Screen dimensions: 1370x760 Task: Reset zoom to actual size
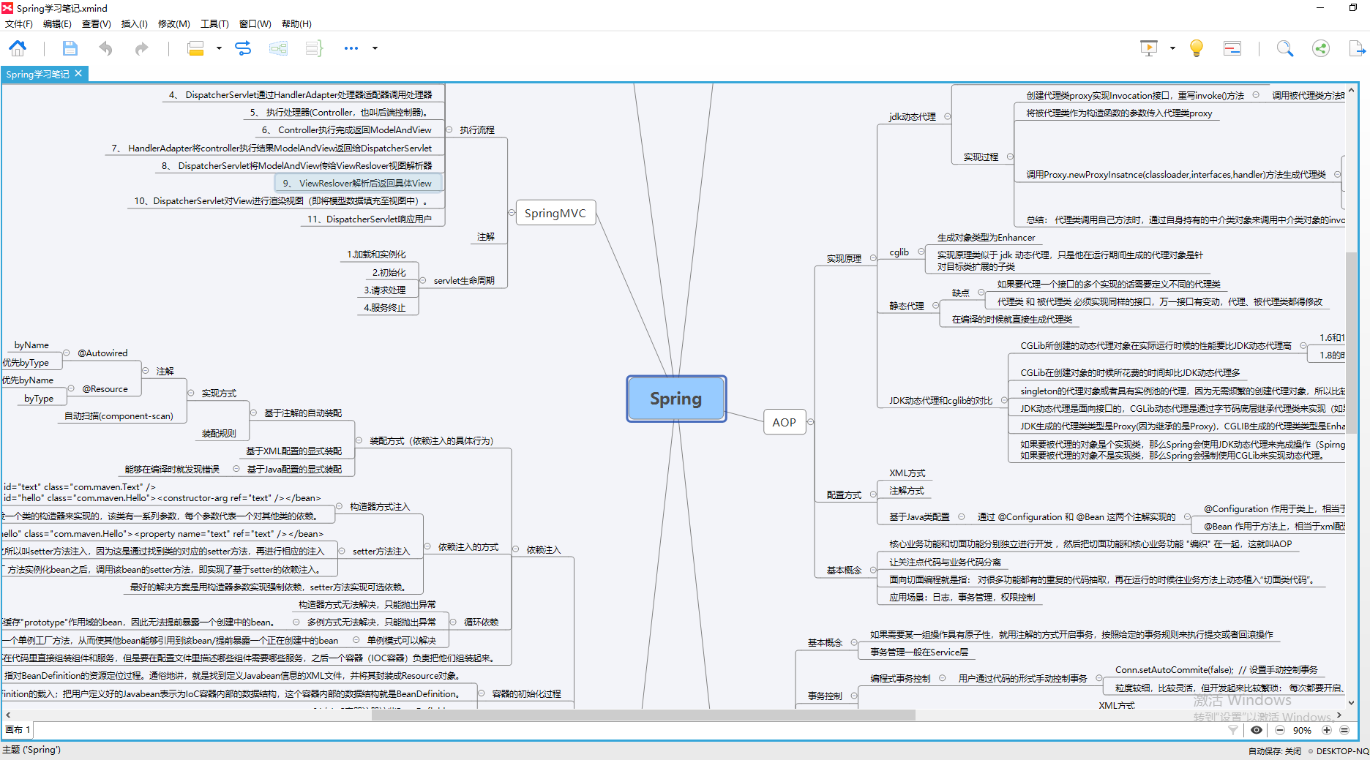tap(1344, 730)
